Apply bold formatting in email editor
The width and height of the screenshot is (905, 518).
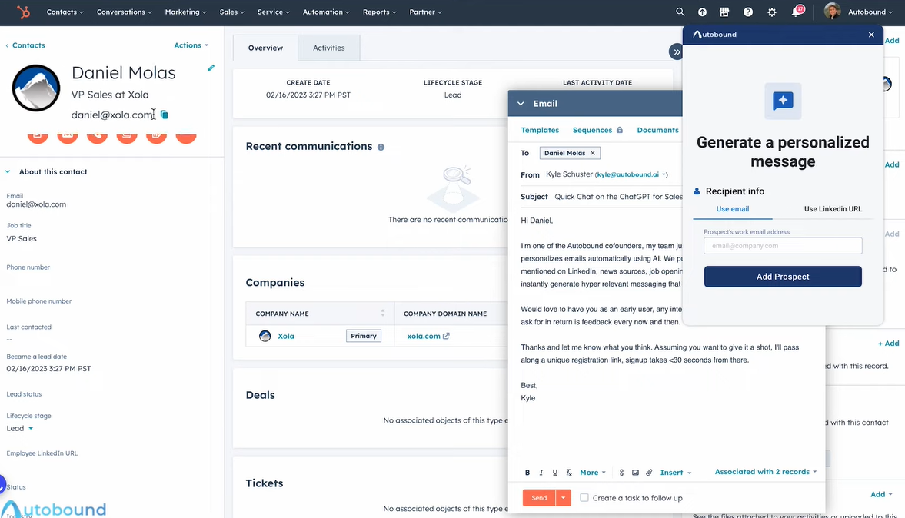coord(527,473)
